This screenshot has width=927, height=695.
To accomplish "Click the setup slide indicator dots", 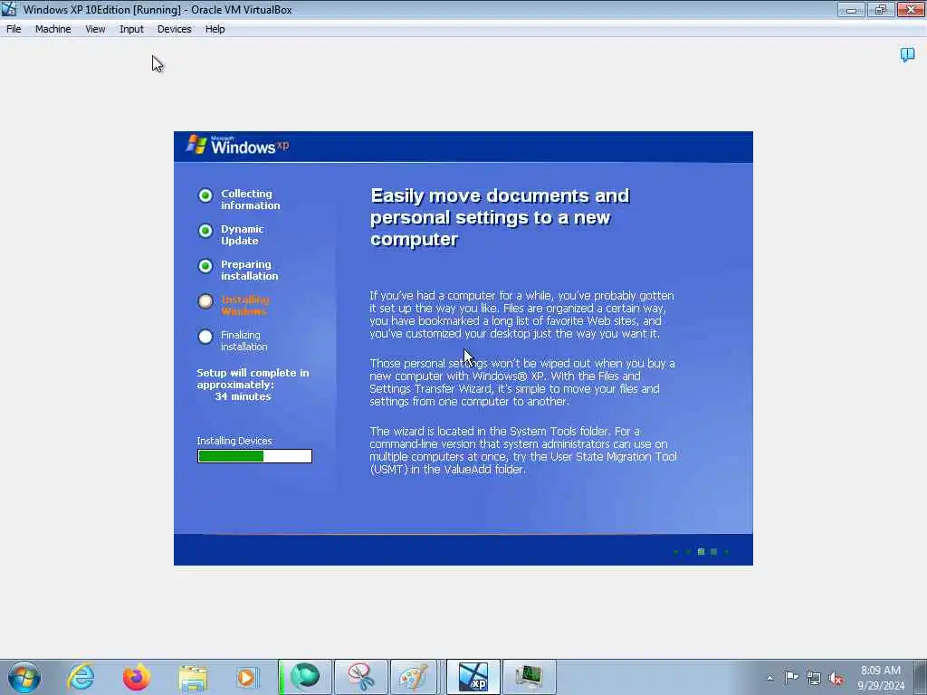I will coord(702,552).
